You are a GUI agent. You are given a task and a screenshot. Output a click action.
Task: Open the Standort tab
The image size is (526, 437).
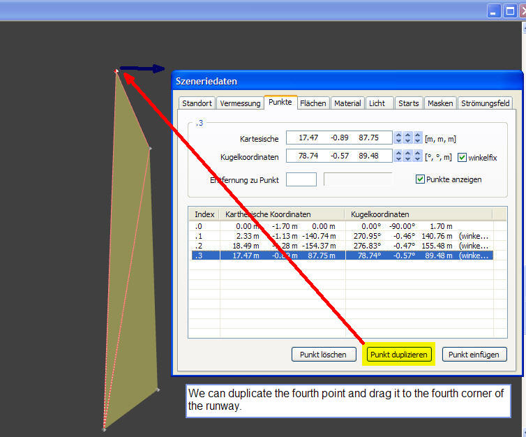coord(197,103)
